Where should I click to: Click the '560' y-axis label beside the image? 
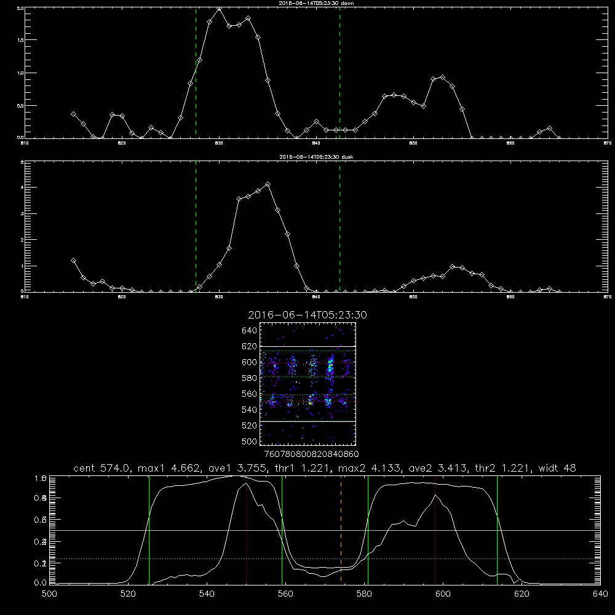point(250,394)
